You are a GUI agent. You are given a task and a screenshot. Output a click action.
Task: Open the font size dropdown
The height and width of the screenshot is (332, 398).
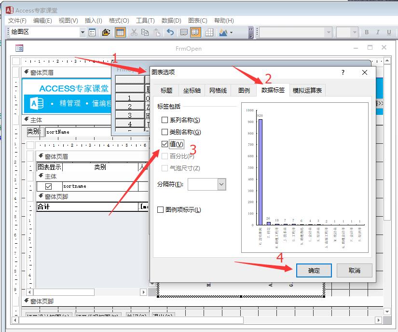pyautogui.click(x=355, y=32)
